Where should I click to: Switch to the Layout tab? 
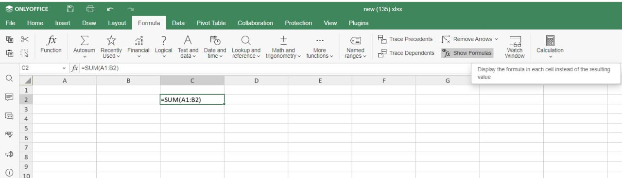pos(117,23)
